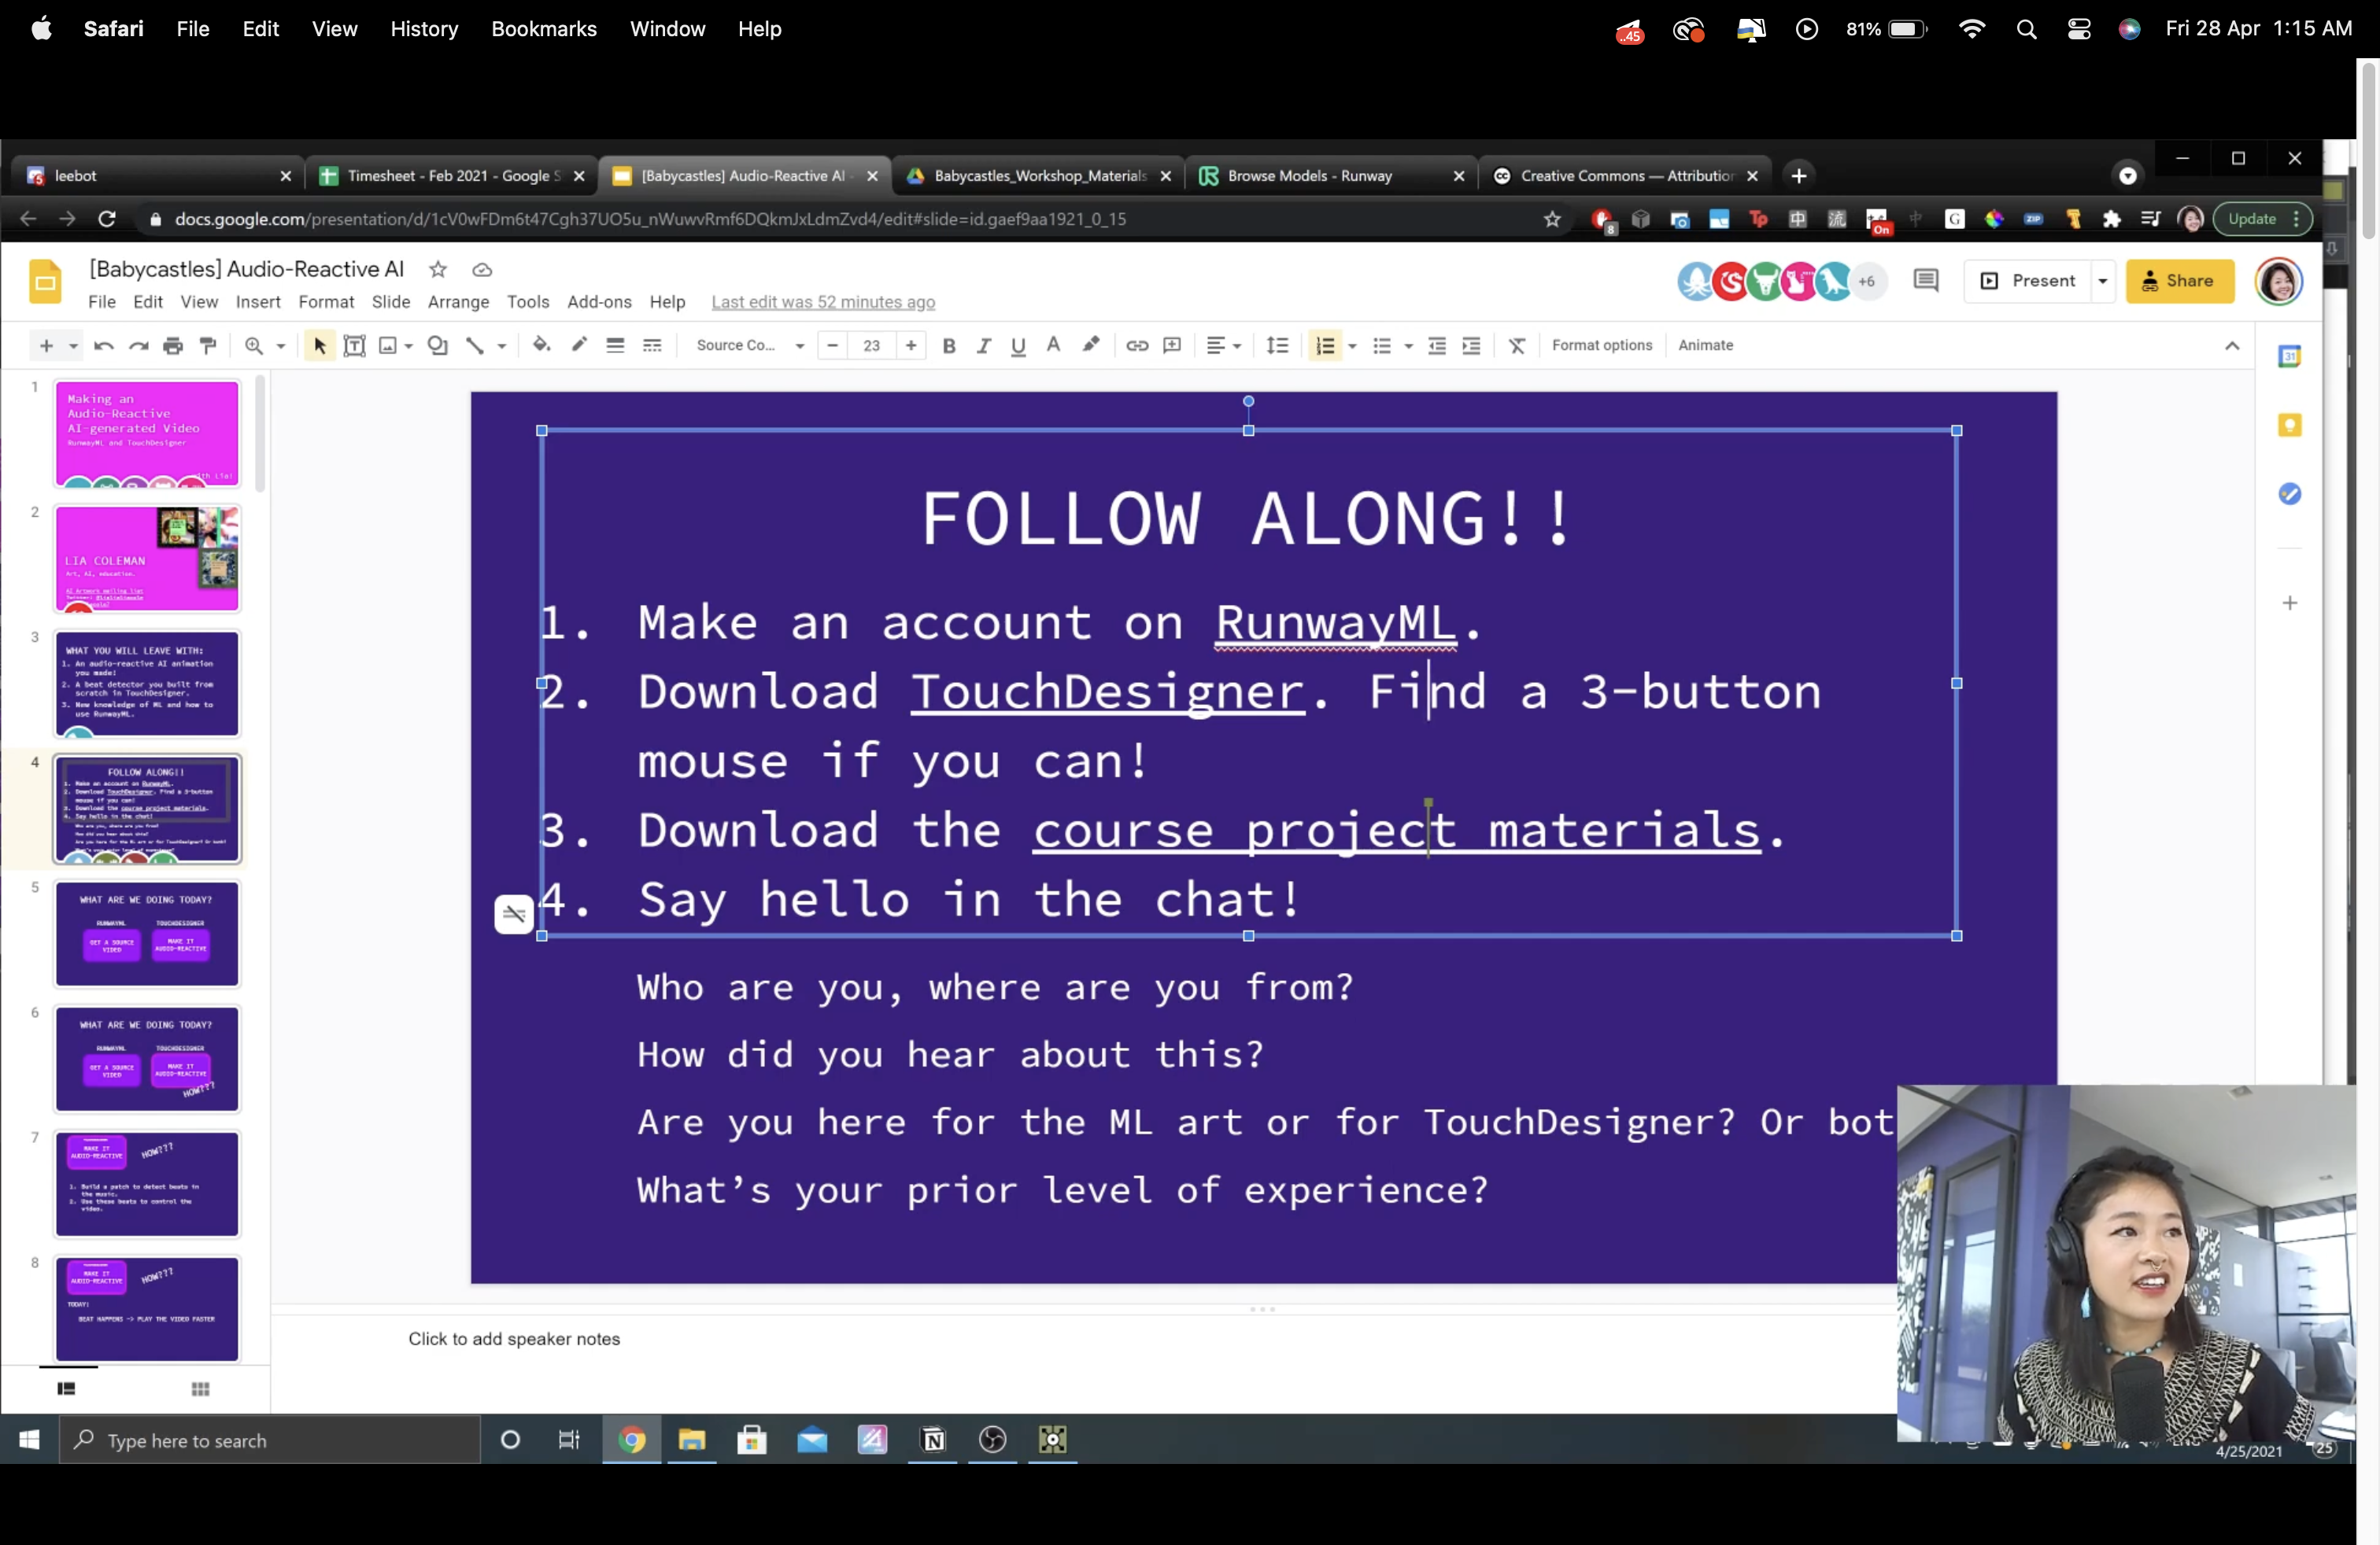The image size is (2380, 1545).
Task: Expand the Bulleted list style dropdown
Action: tap(1408, 347)
